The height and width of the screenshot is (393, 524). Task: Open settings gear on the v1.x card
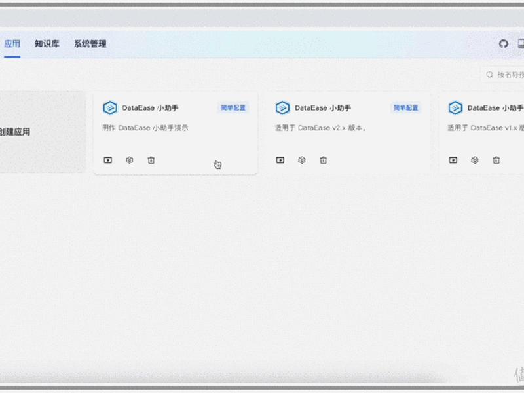click(475, 160)
